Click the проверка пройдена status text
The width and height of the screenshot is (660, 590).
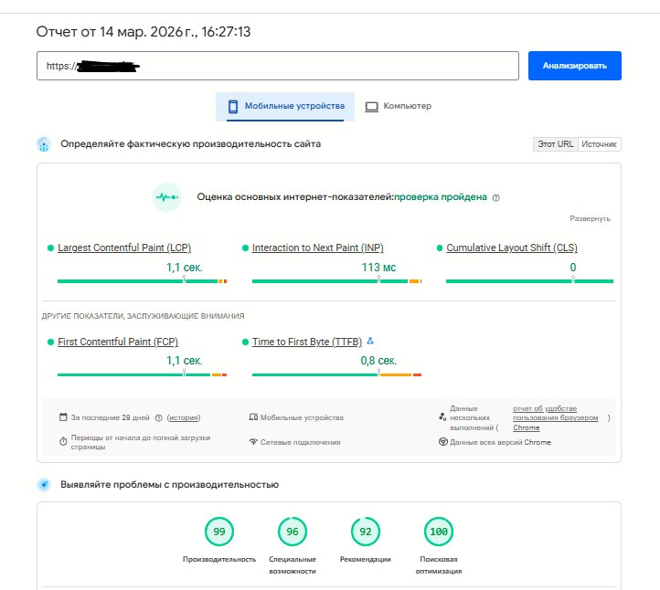(x=441, y=196)
